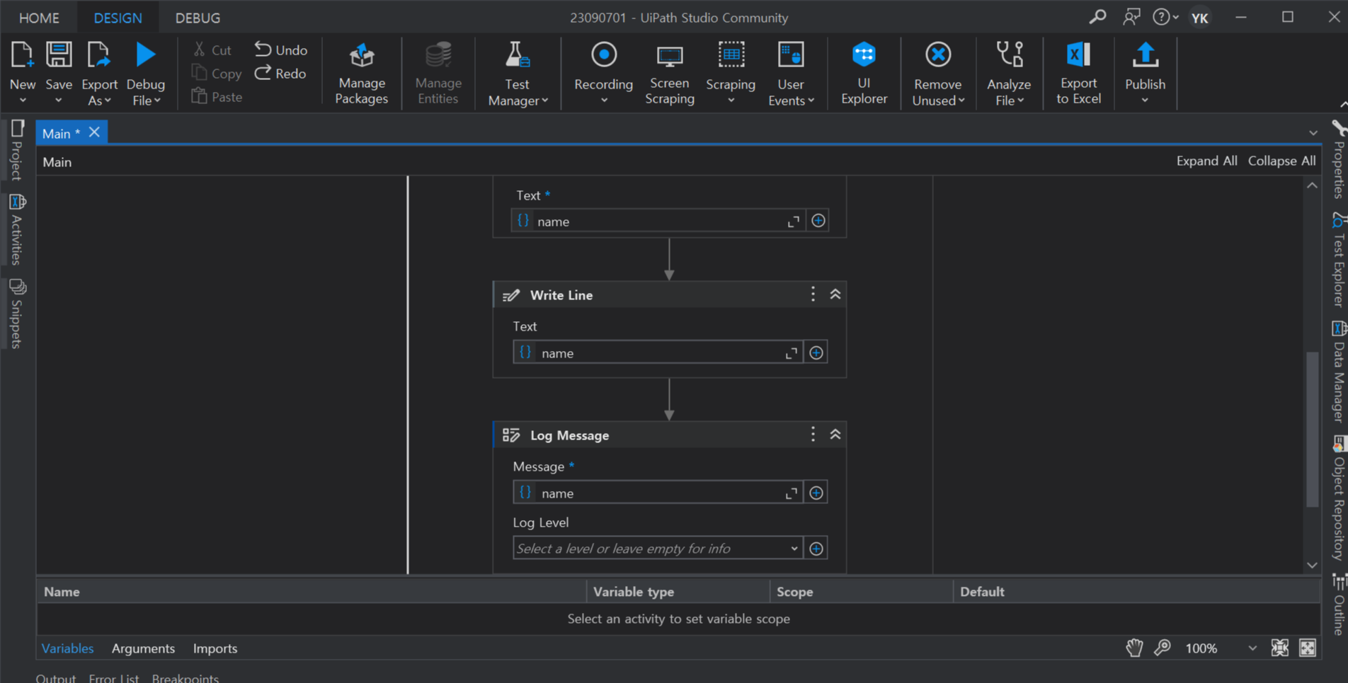Run Debug File play button

pos(145,54)
